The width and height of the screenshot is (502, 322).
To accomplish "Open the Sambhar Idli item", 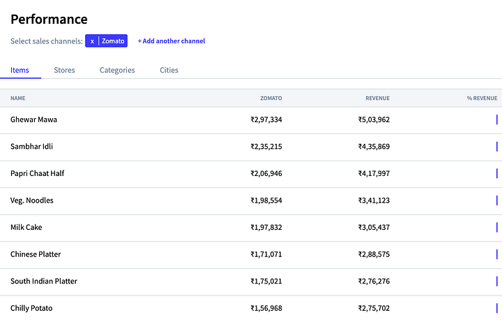I will click(31, 147).
